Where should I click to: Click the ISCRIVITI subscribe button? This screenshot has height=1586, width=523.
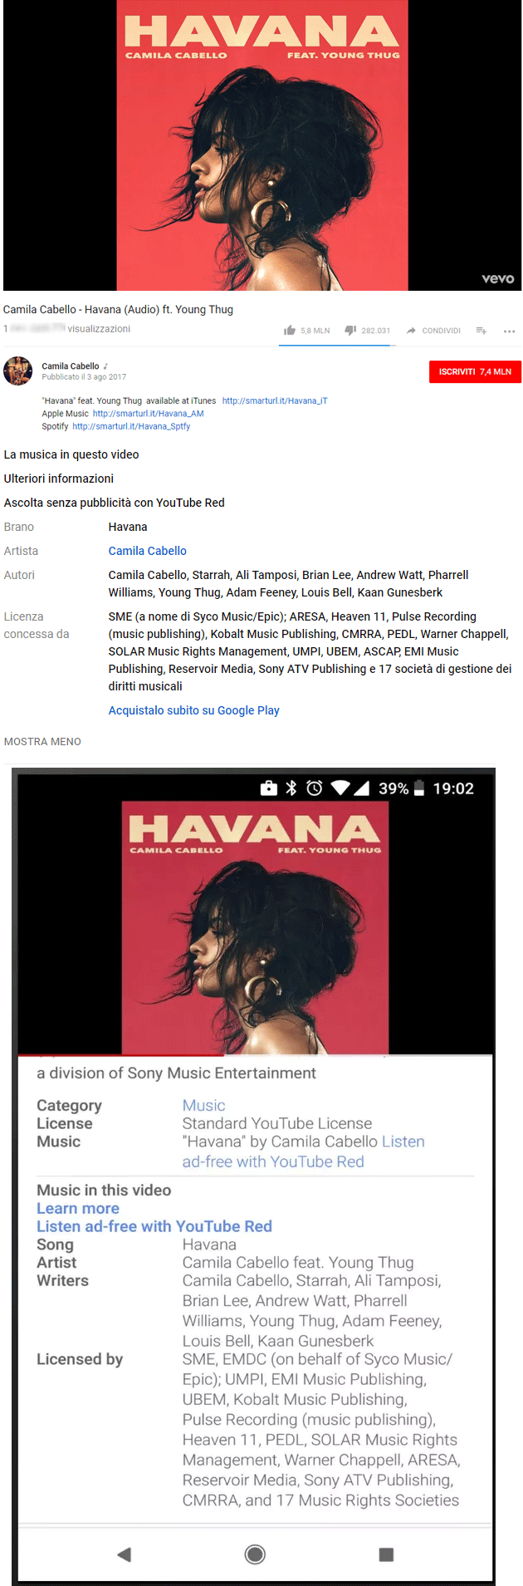pyautogui.click(x=475, y=371)
